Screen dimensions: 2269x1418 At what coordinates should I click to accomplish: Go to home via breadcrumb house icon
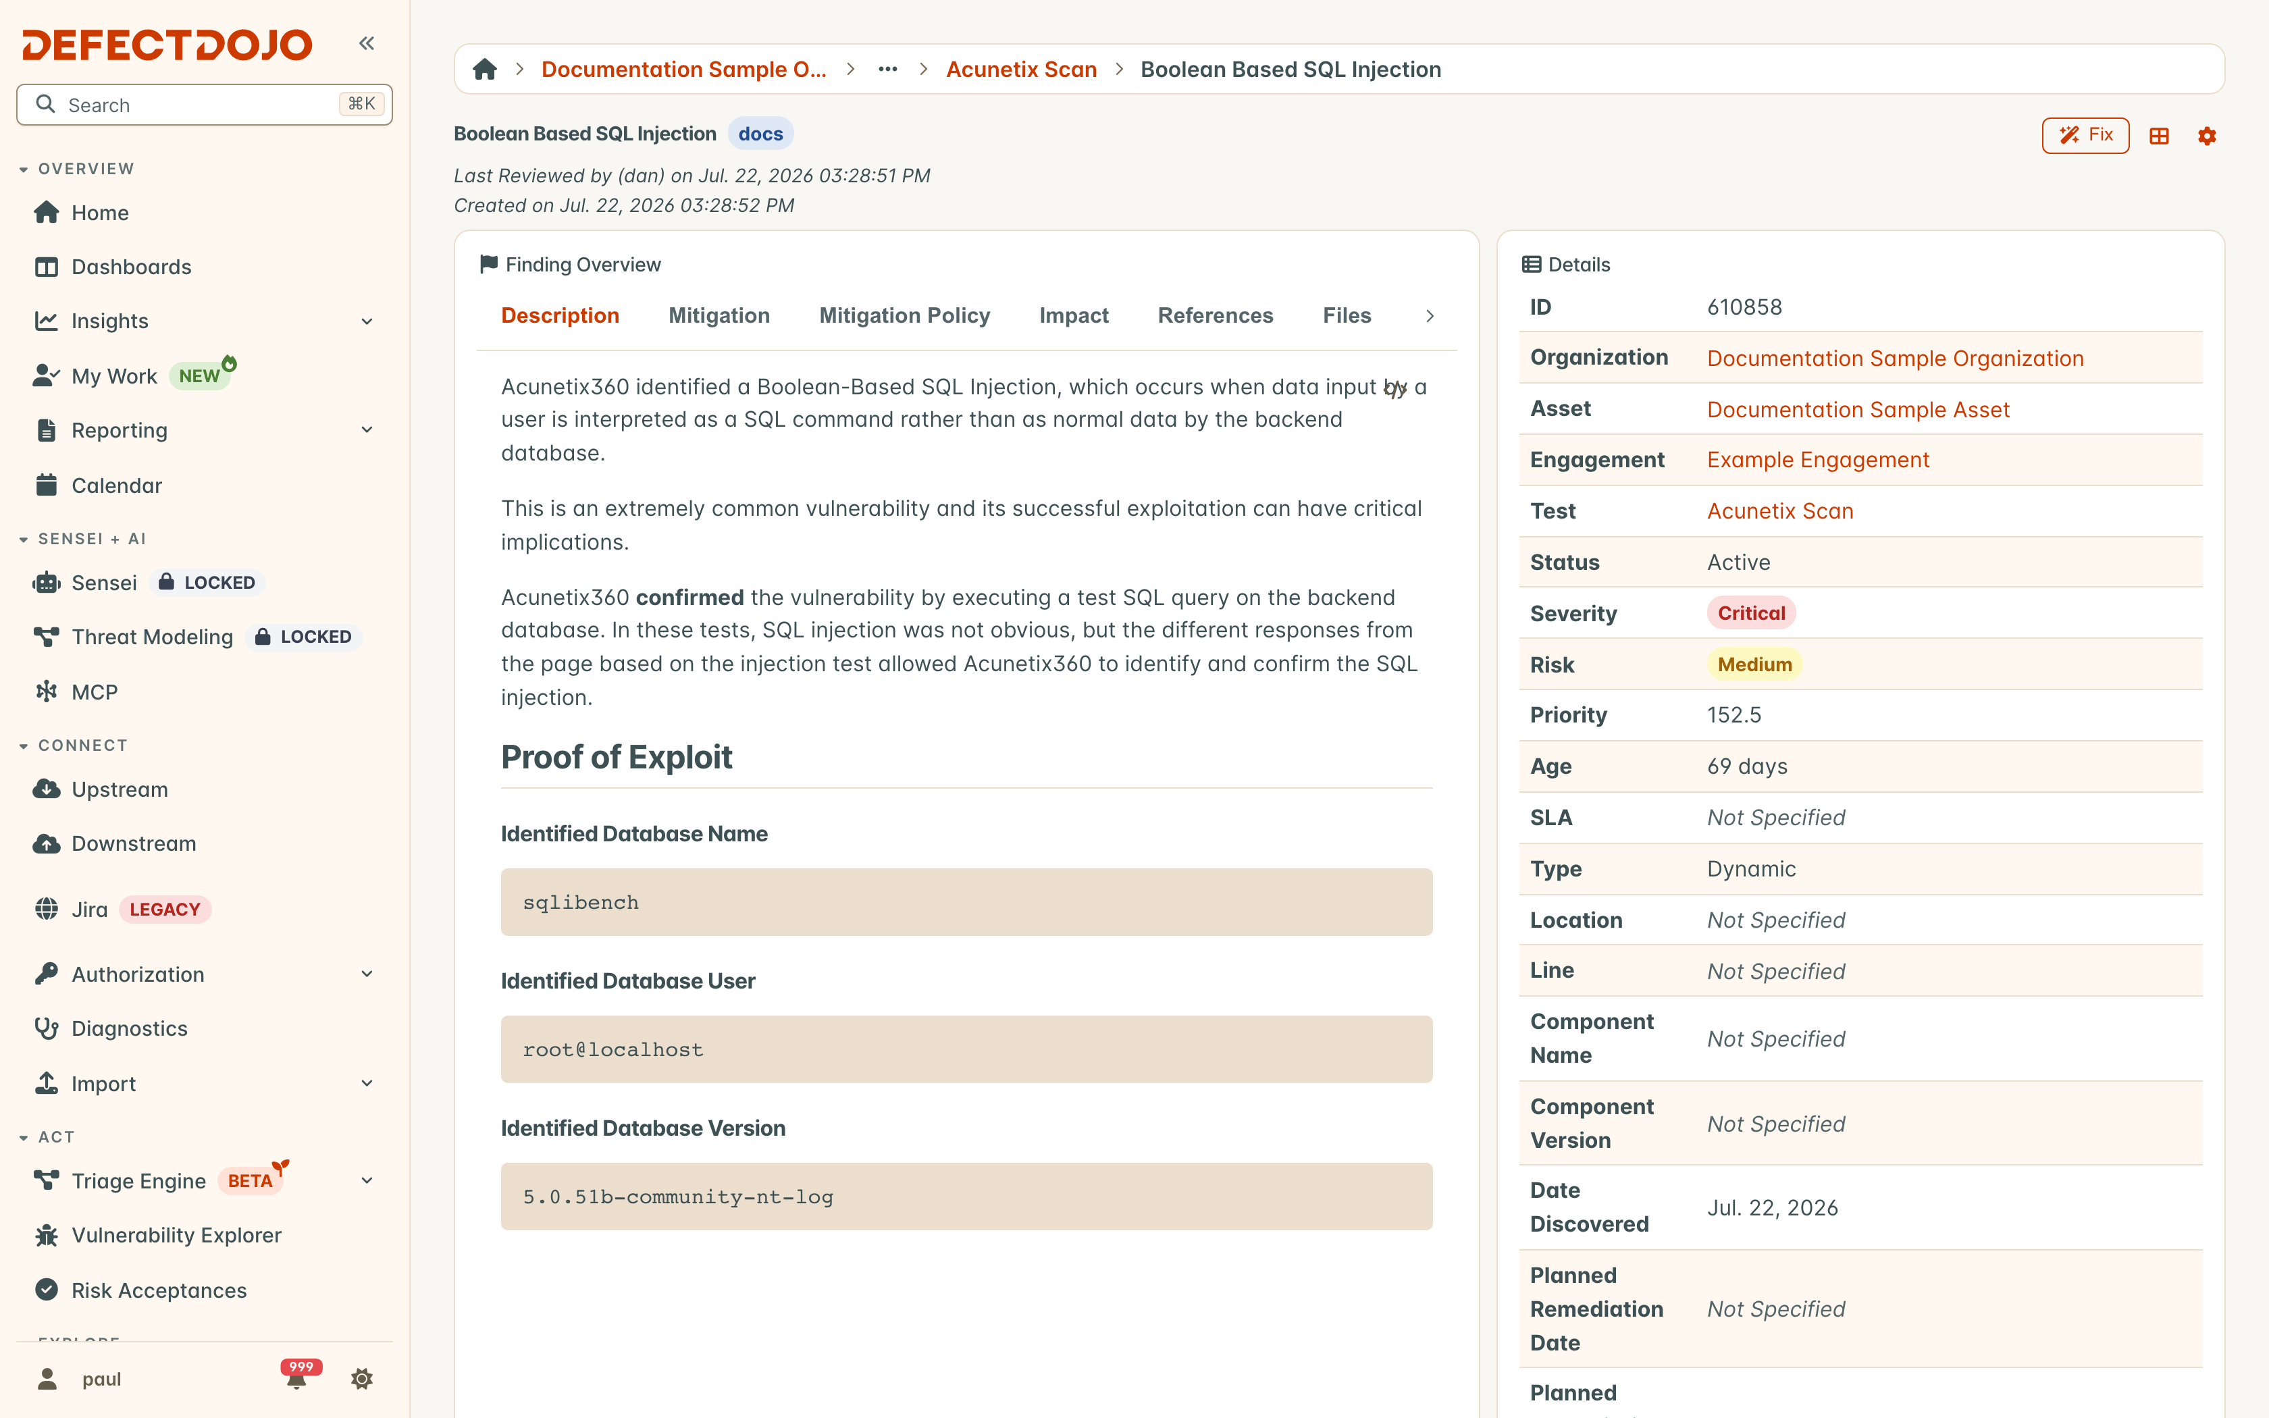tap(485, 70)
